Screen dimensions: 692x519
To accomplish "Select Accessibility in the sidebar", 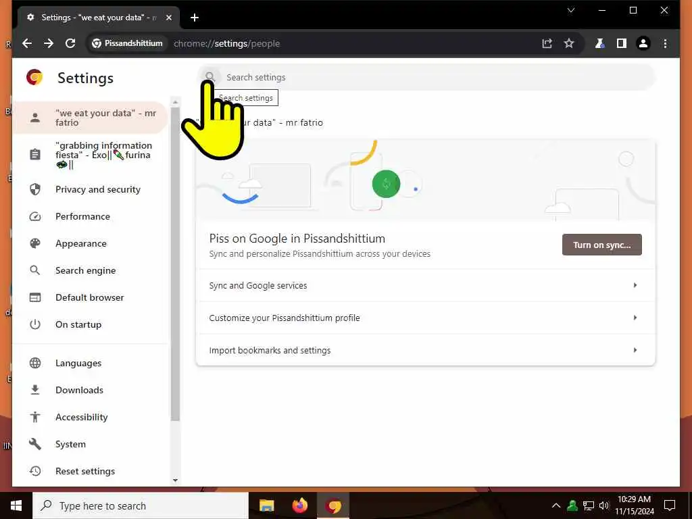I will tap(91, 417).
